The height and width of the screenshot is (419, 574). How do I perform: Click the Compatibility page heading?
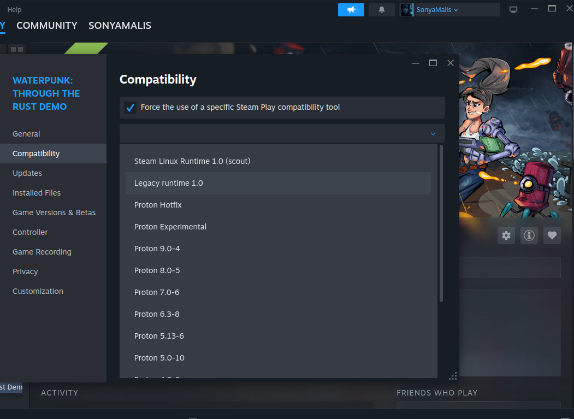point(158,79)
